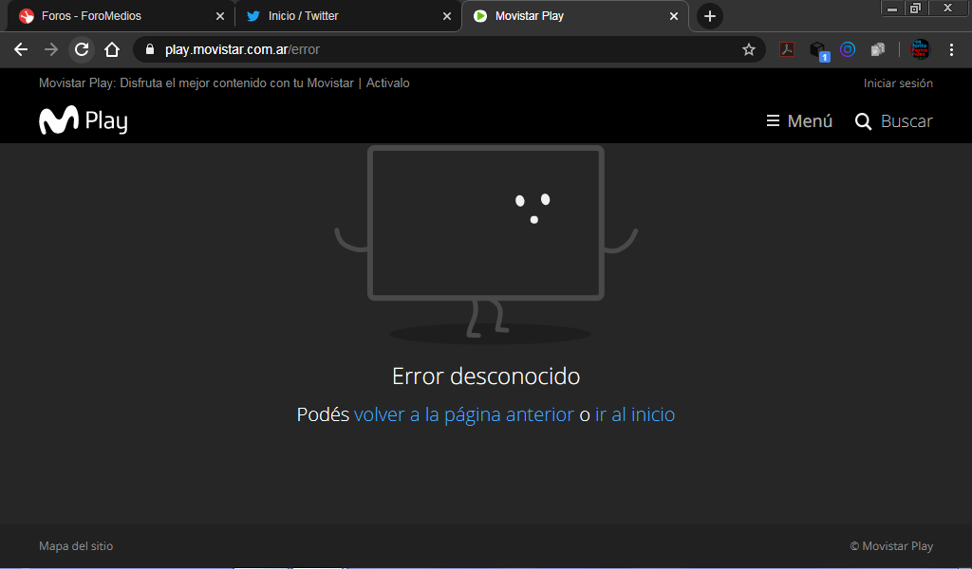The height and width of the screenshot is (569, 972).
Task: Open the Mapa del sitio link
Action: point(76,546)
